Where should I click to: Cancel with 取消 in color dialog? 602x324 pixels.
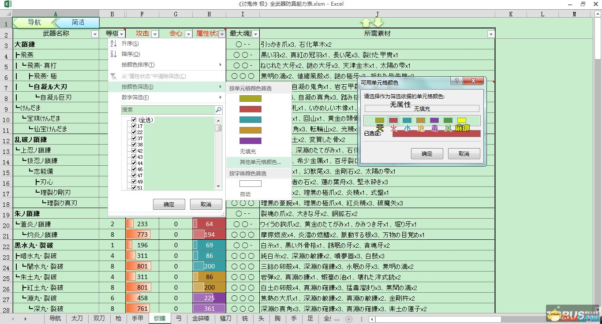coord(464,153)
